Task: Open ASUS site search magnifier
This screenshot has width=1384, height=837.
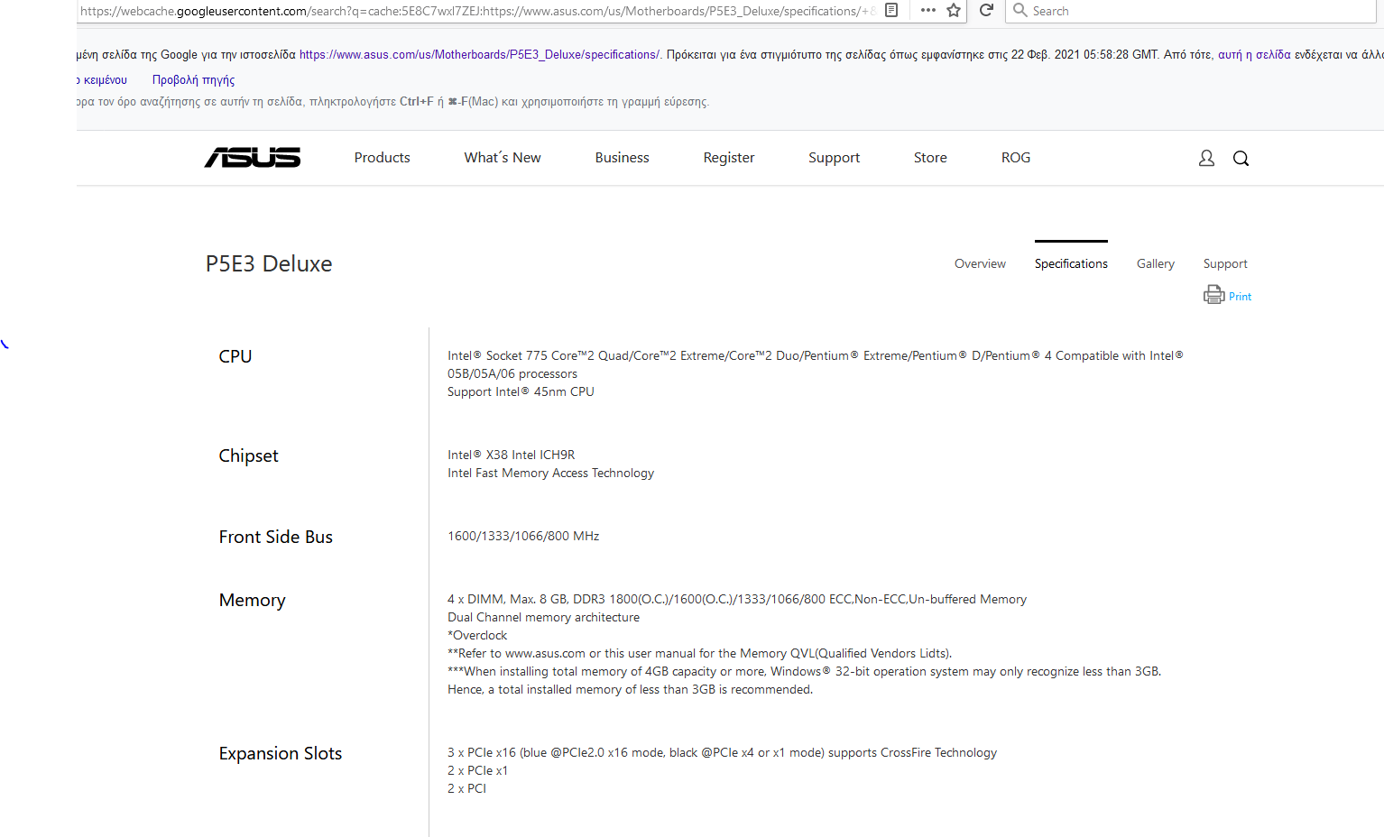Action: [x=1241, y=158]
